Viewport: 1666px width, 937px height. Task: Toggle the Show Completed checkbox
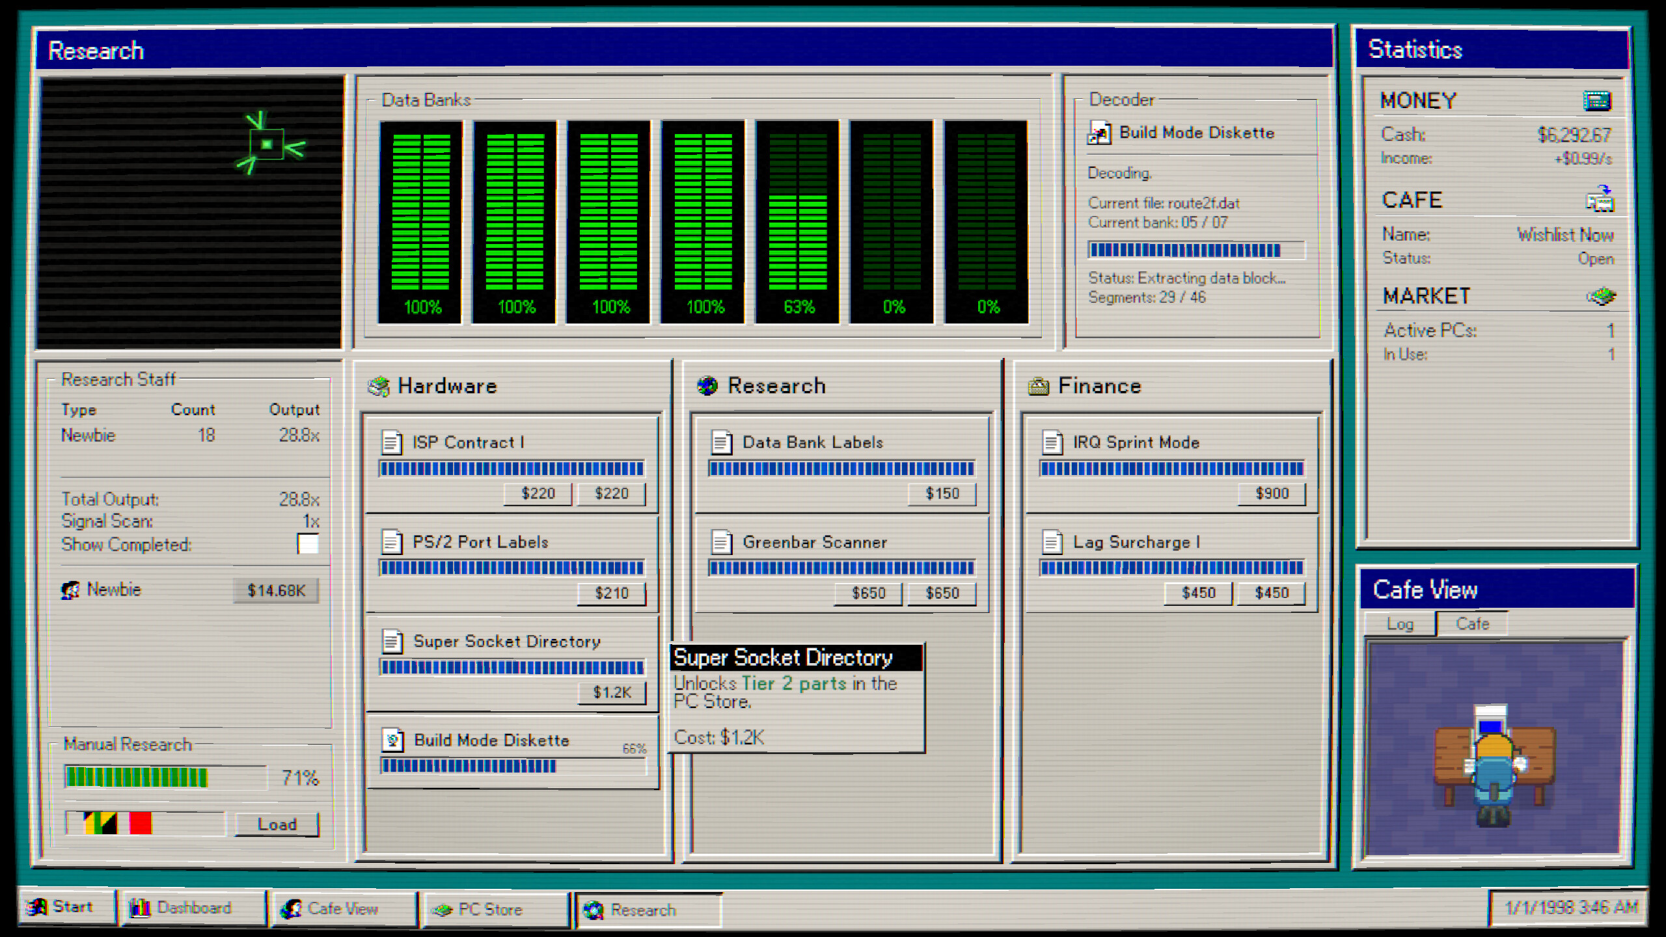point(308,543)
